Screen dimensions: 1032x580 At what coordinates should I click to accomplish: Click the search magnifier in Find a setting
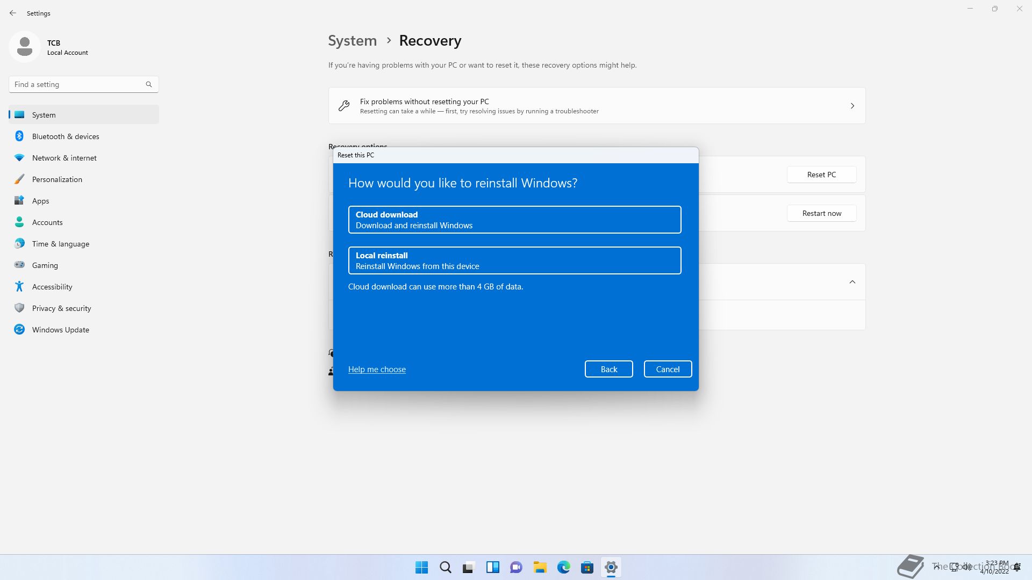(149, 84)
